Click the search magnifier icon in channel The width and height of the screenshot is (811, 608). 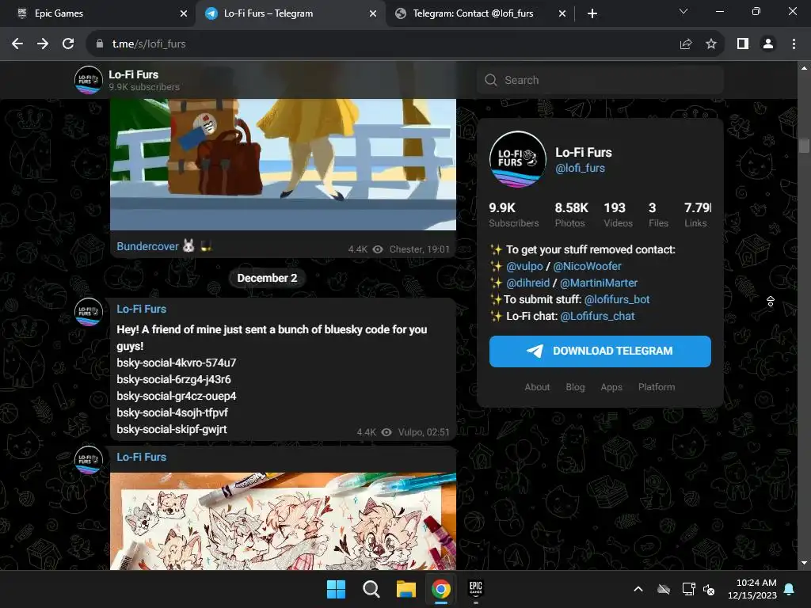pos(491,80)
